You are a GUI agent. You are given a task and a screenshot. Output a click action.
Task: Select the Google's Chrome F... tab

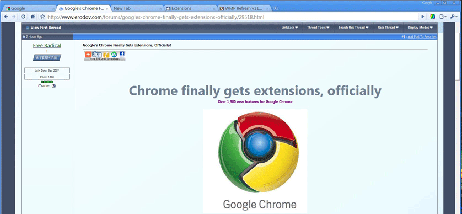pyautogui.click(x=83, y=8)
